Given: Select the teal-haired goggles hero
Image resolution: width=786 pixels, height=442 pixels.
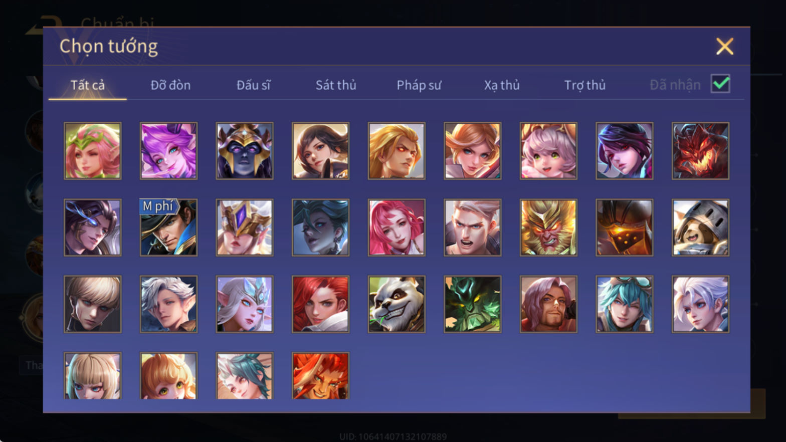Looking at the screenshot, I should click(624, 304).
